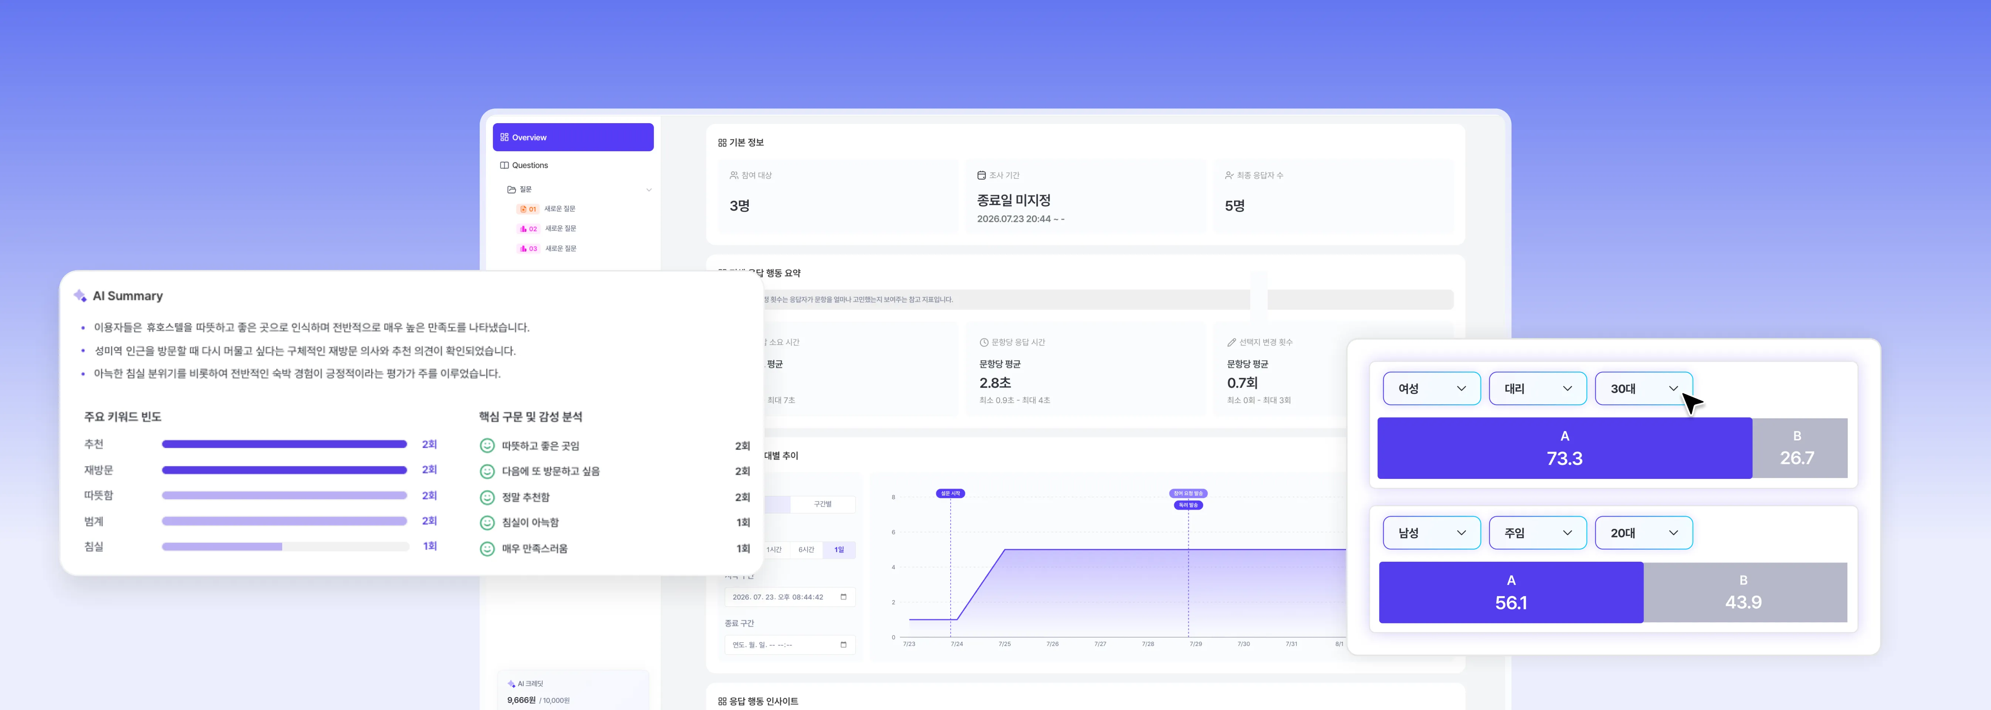This screenshot has width=1991, height=710.
Task: Click the user-check icon beside 최종 응답자 수
Action: [x=1229, y=175]
